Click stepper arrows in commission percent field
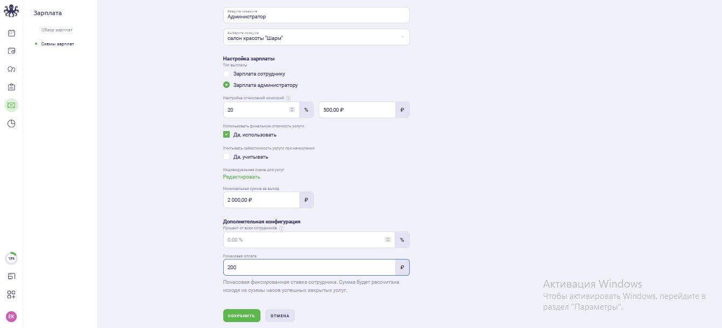This screenshot has width=722, height=328. tap(292, 110)
